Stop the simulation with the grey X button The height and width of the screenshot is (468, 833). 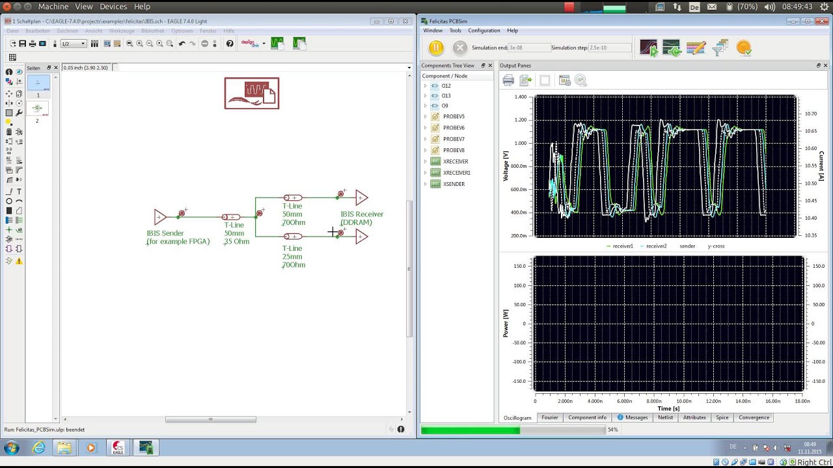(x=459, y=47)
